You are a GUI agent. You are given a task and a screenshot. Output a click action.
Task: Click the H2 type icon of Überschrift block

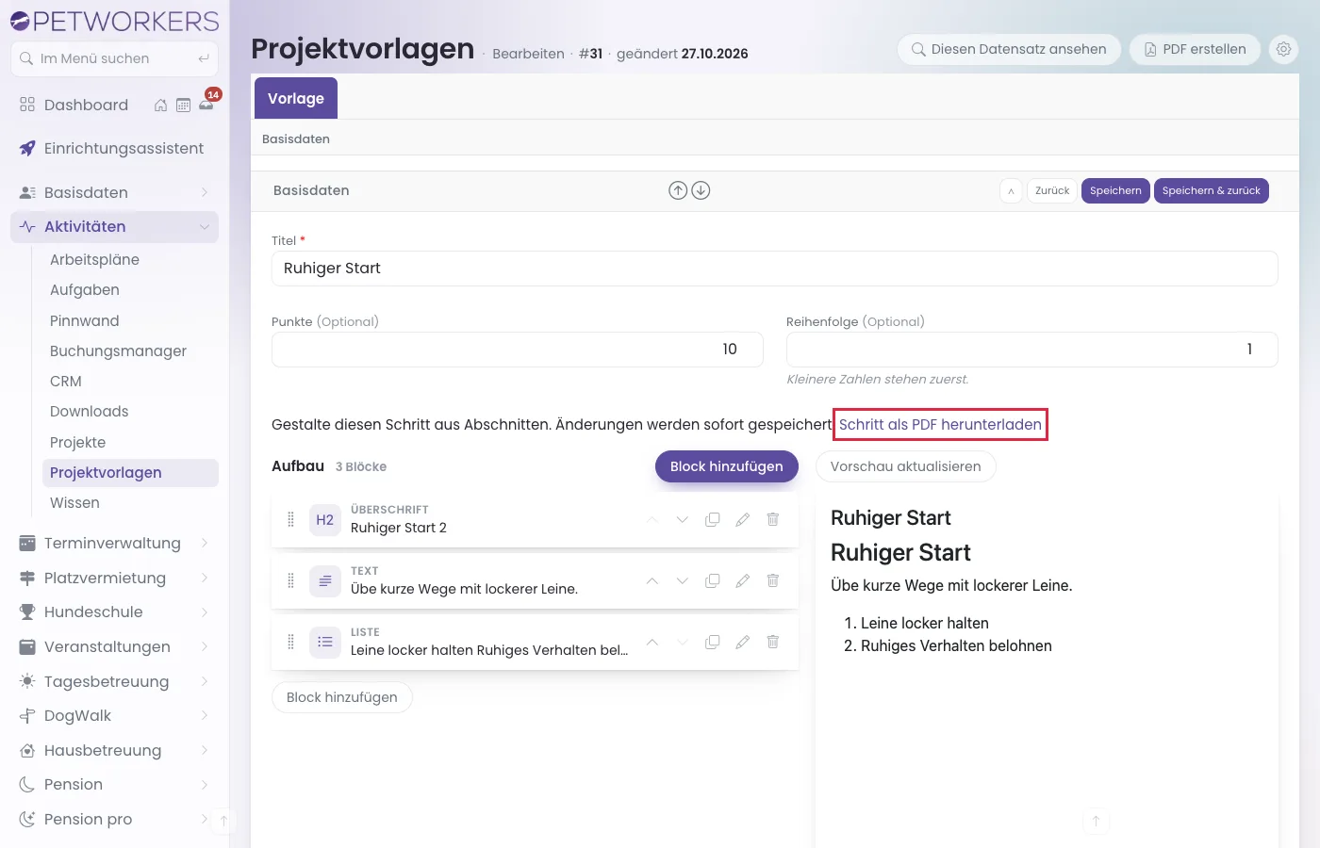(x=325, y=519)
